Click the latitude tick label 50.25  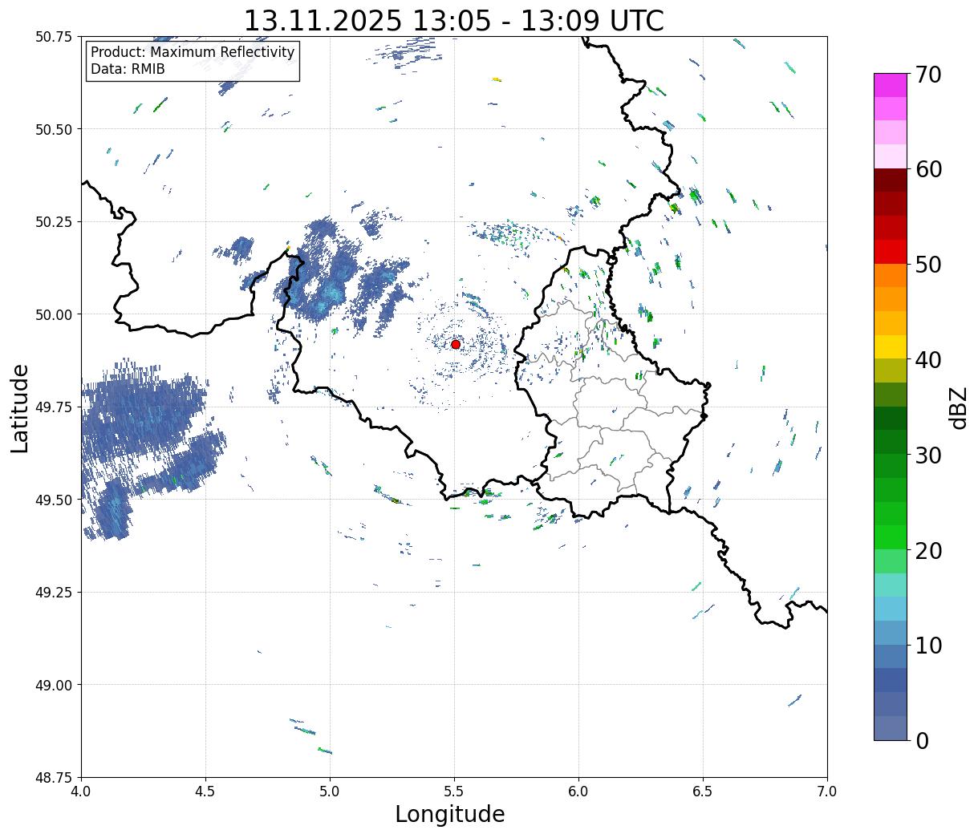pyautogui.click(x=54, y=222)
